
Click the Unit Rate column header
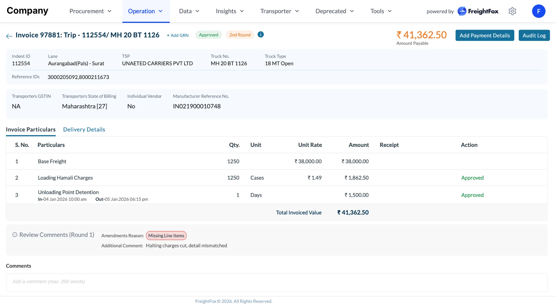pos(310,145)
